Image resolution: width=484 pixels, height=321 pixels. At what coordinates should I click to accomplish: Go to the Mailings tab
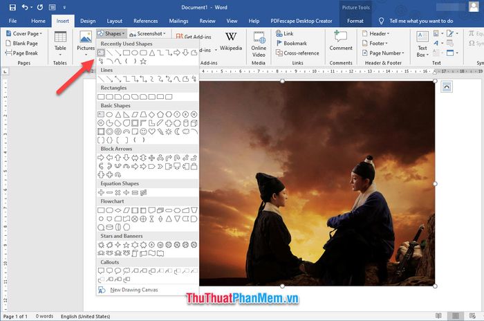pos(178,21)
